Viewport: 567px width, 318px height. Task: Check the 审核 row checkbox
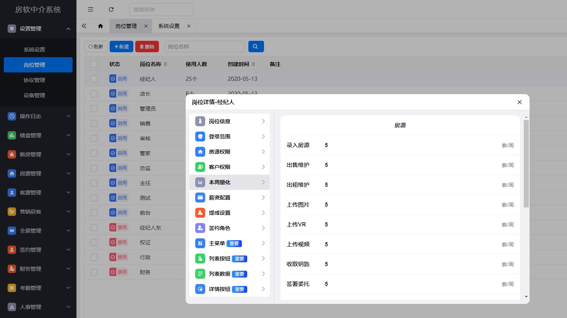click(94, 138)
